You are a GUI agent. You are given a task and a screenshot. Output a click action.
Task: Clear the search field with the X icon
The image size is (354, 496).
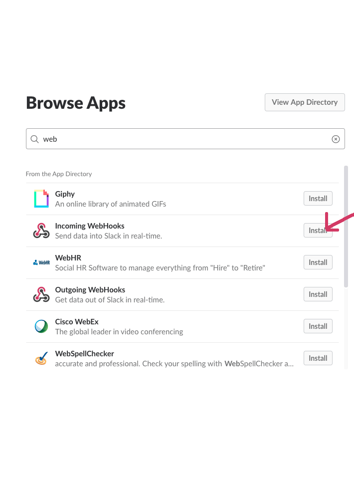coord(336,139)
